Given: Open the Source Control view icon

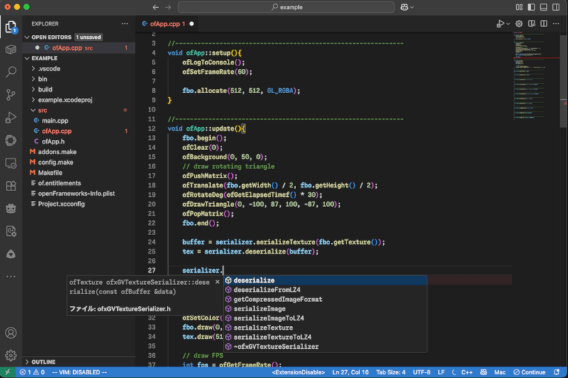Looking at the screenshot, I should tap(11, 94).
